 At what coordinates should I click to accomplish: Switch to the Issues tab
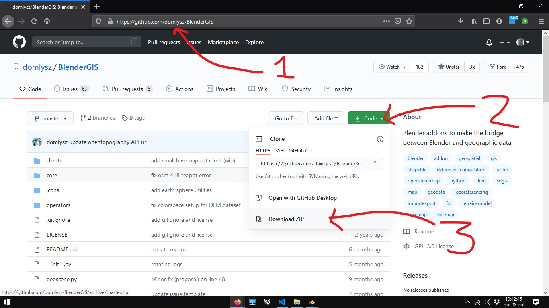tap(71, 89)
